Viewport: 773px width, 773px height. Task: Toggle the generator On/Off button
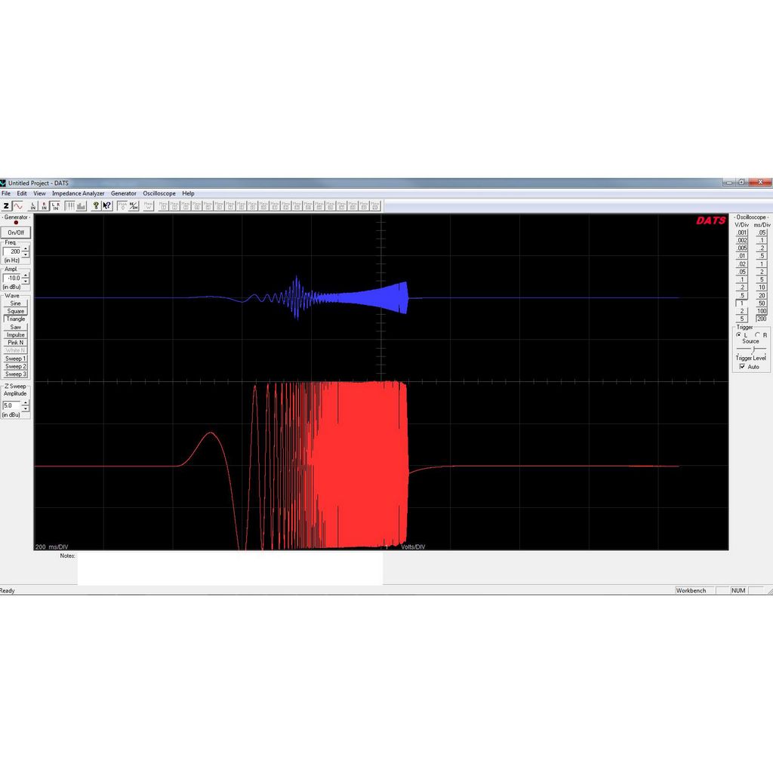tap(16, 233)
